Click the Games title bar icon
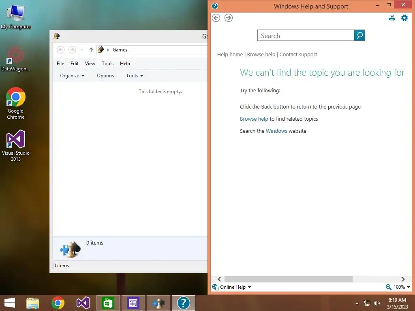The width and height of the screenshot is (415, 311). pyautogui.click(x=56, y=36)
